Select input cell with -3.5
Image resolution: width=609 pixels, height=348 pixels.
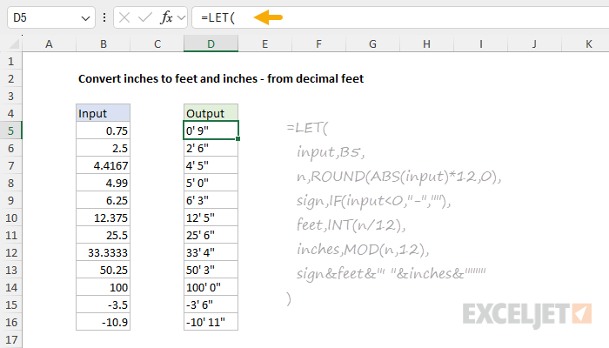(x=104, y=304)
